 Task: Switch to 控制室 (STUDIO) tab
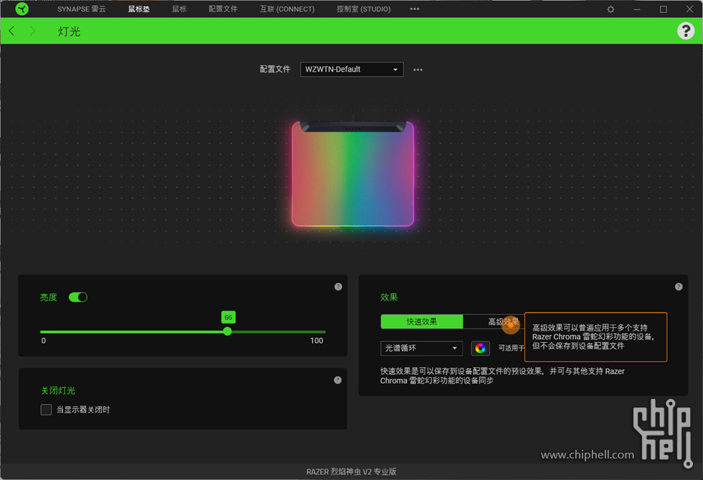(364, 9)
